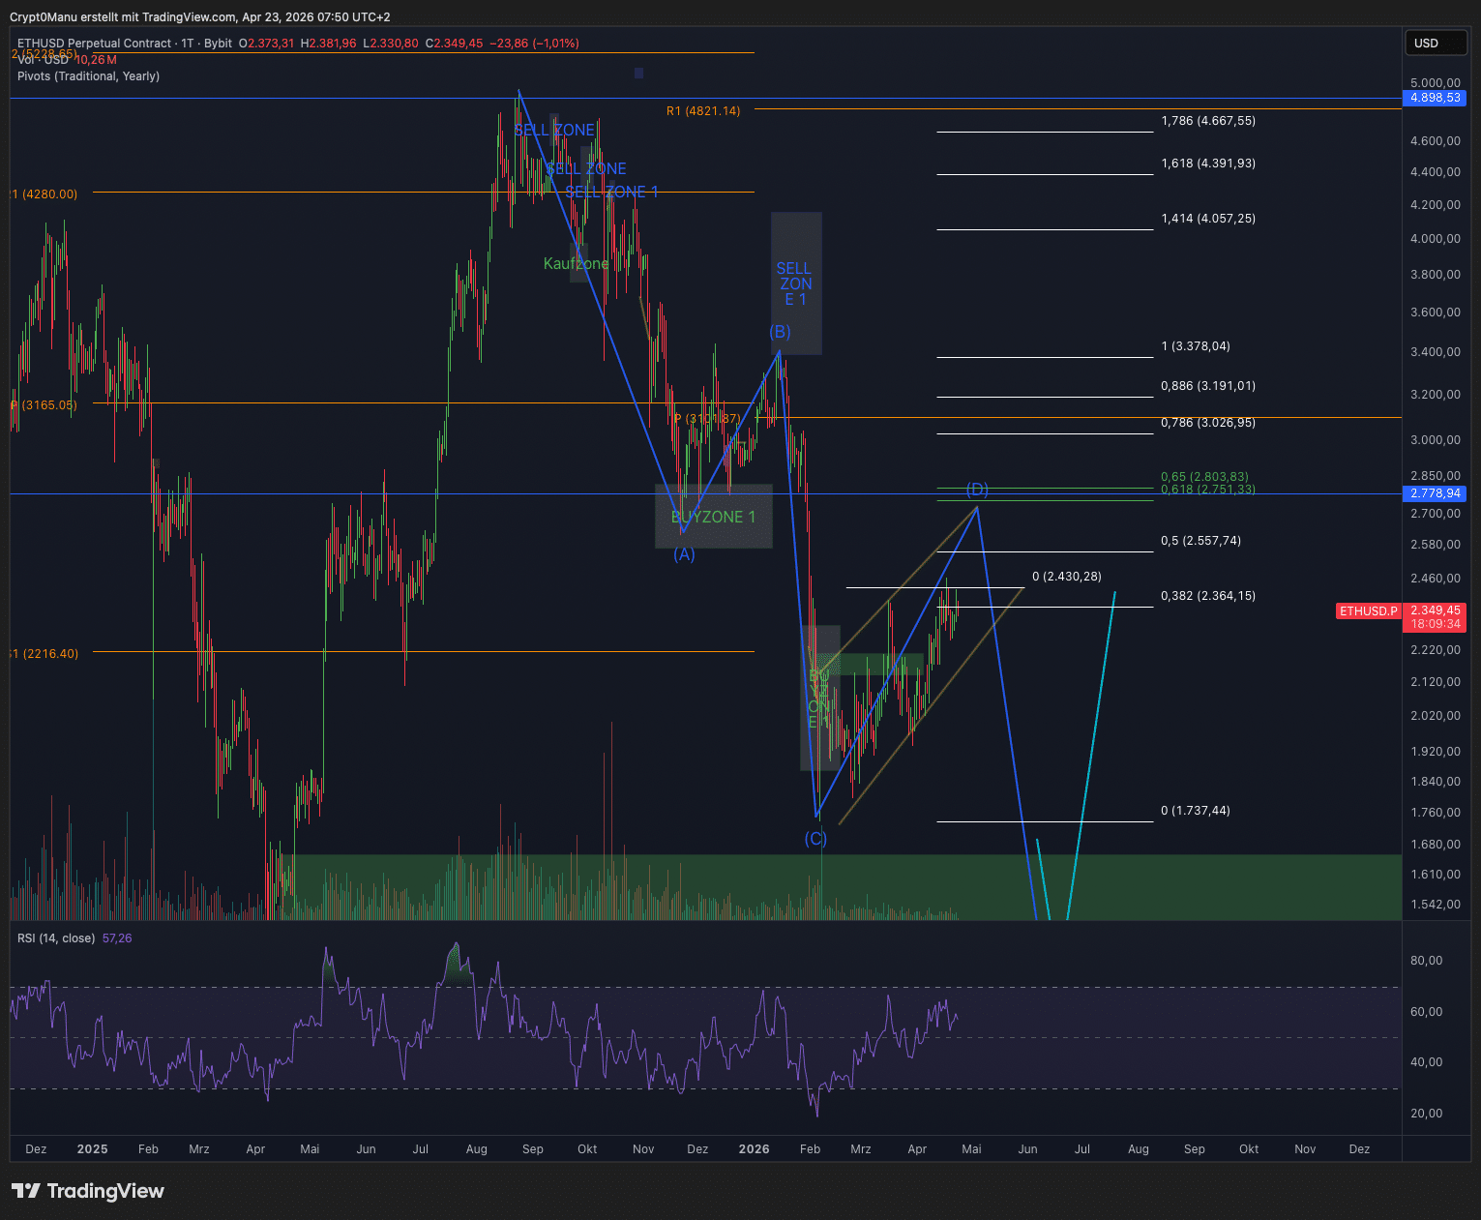Click the red ETHUSD.P symbol tag
The image size is (1481, 1220).
click(1368, 611)
